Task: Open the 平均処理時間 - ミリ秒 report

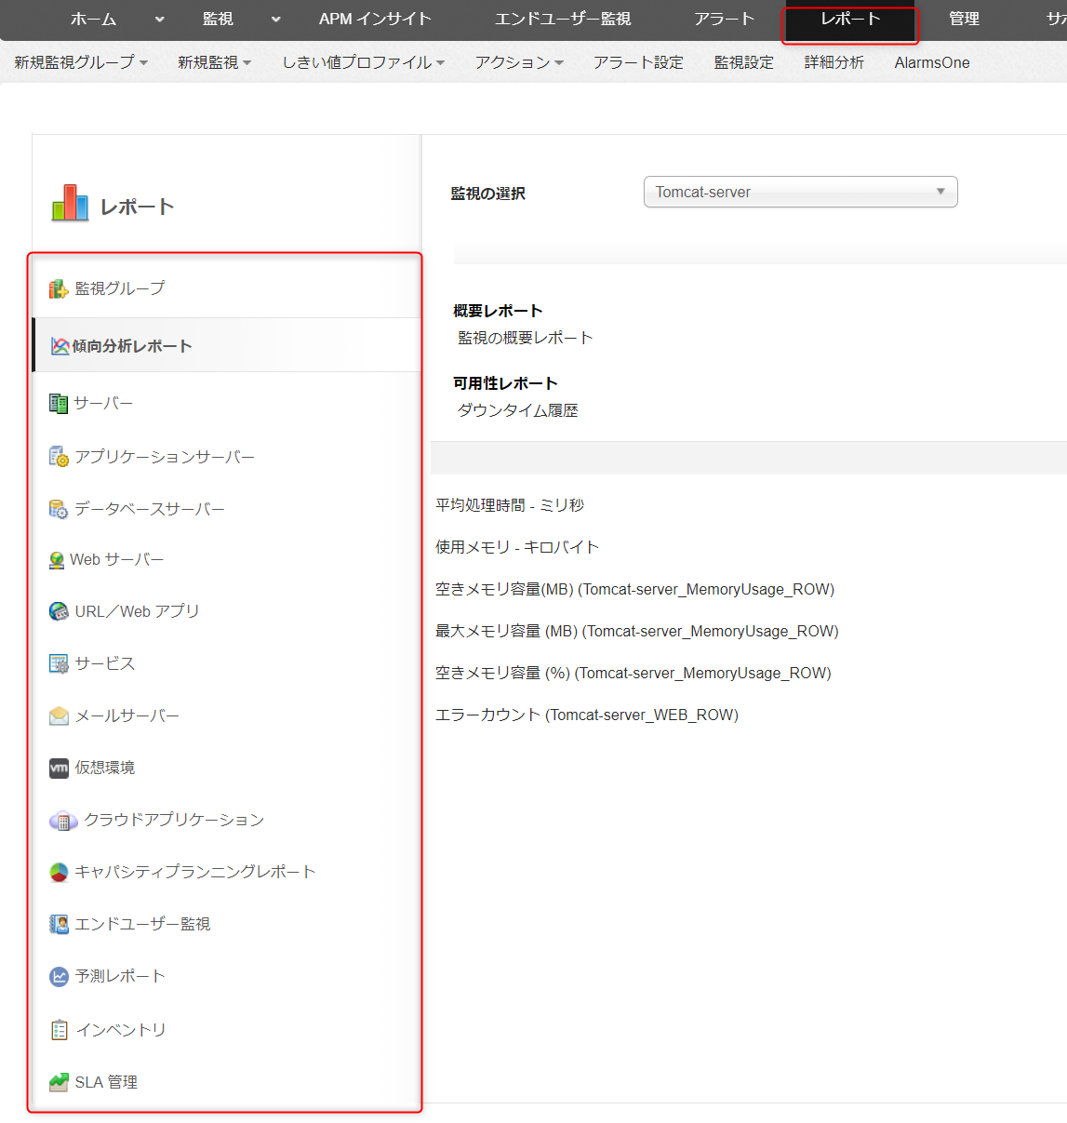Action: pyautogui.click(x=510, y=505)
